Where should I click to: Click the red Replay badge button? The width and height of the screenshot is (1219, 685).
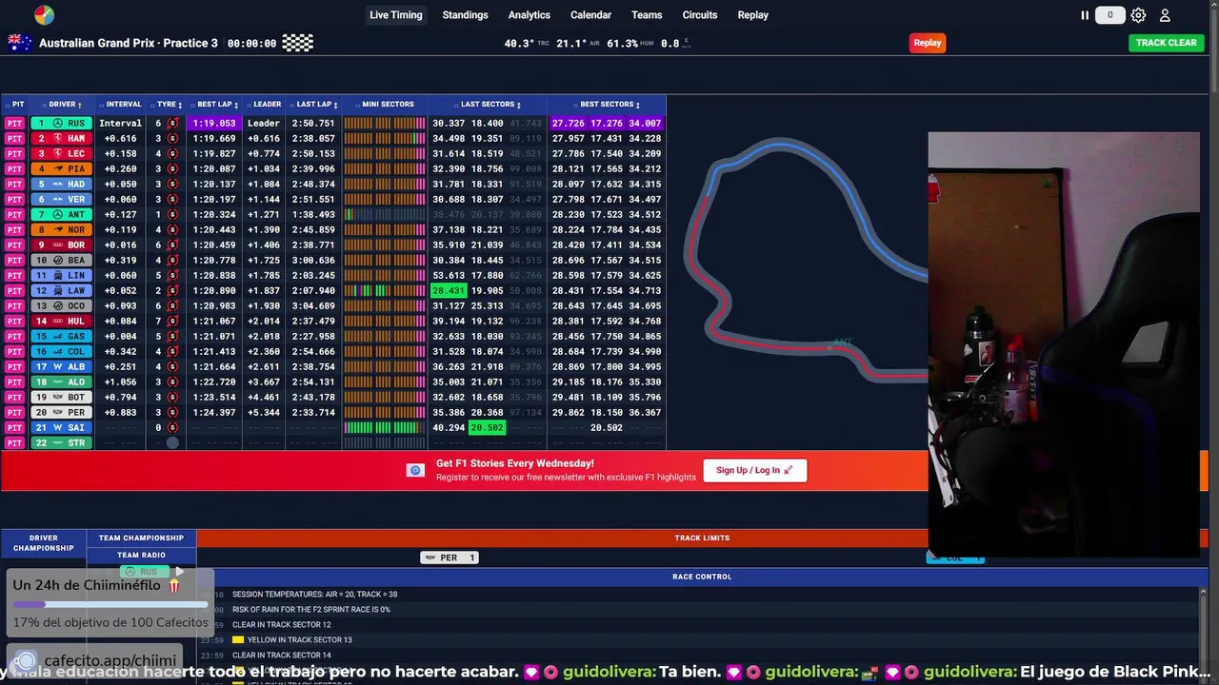[928, 43]
